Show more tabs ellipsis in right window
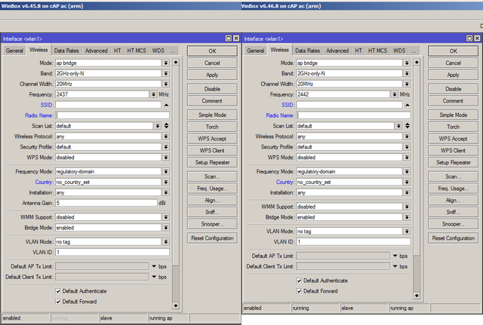483x325 pixels. [x=414, y=51]
